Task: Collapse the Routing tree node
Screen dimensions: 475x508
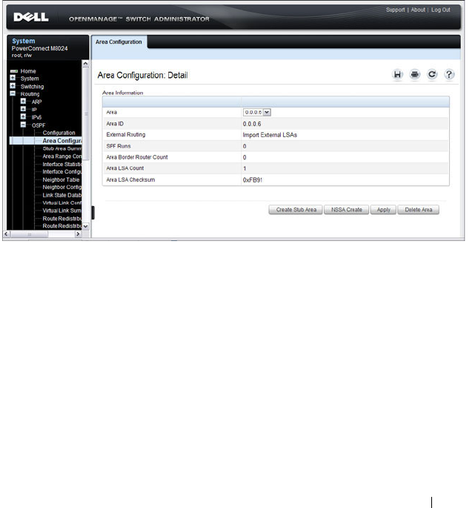Action: click(13, 93)
